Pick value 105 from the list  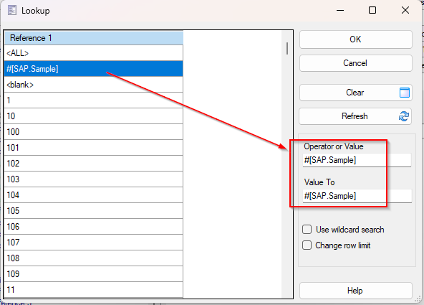click(x=94, y=211)
